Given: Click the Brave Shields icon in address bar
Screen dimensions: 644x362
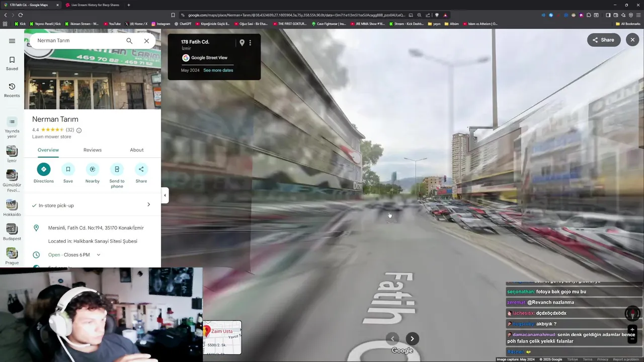Looking at the screenshot, I should (437, 15).
